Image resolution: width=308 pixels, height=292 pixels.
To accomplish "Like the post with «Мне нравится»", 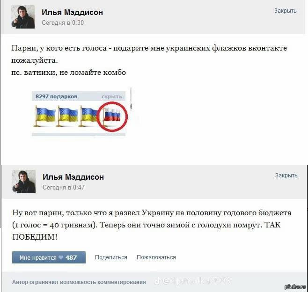I will (x=49, y=257).
